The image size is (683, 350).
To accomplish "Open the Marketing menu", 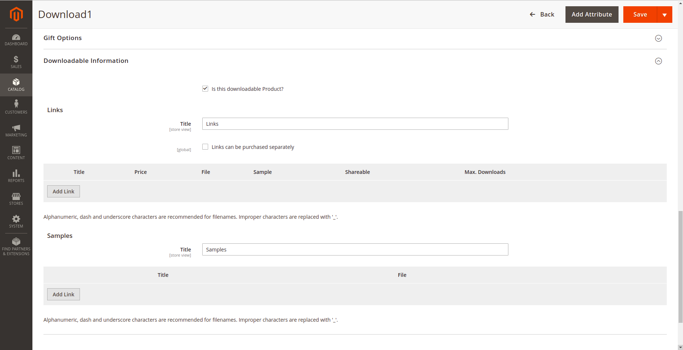I will point(16,131).
